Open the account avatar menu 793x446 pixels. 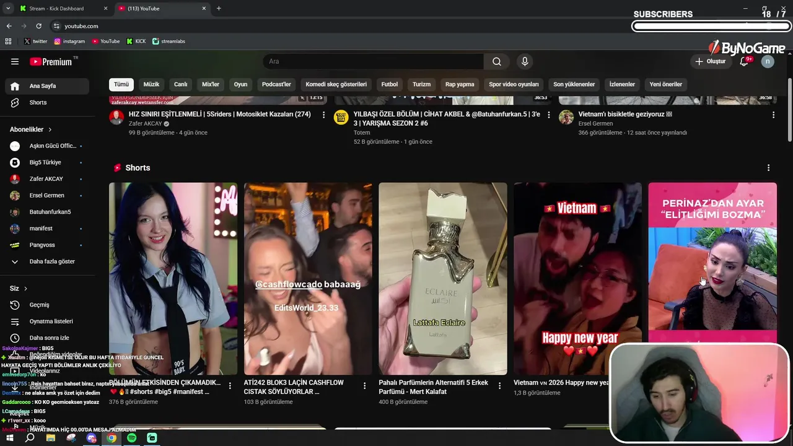(768, 61)
